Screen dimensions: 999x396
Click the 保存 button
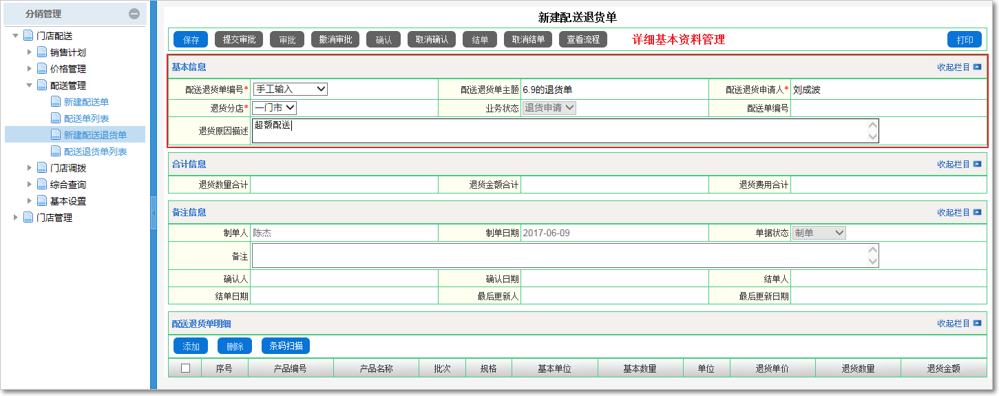tap(191, 40)
